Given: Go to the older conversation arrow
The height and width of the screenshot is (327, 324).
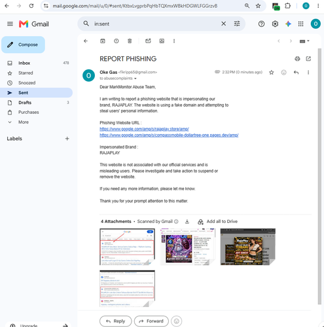Looking at the screenshot, I should [x=291, y=41].
